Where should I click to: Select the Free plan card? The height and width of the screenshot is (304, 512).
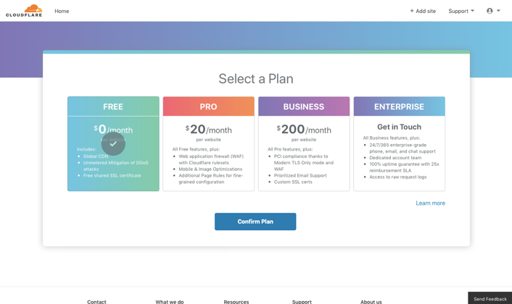click(113, 144)
